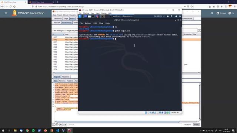Open the Windows Start menu
Screen dimensions: 237x133
pyautogui.click(x=3, y=130)
